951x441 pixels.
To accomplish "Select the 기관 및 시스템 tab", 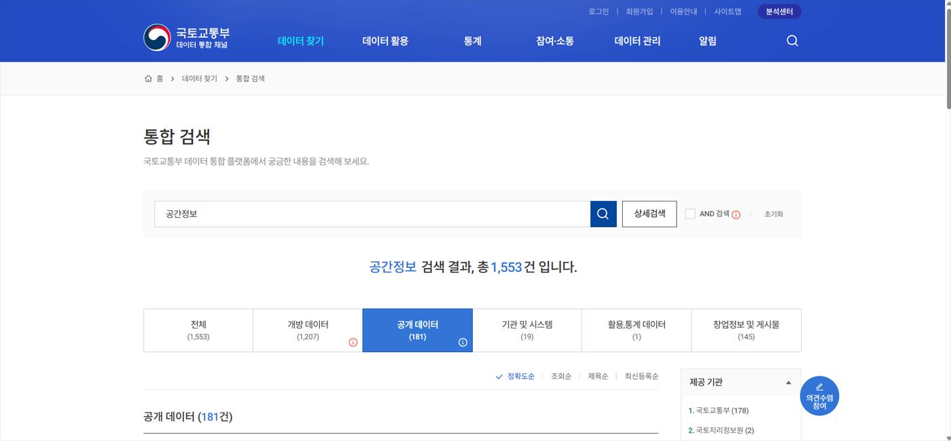I will click(x=527, y=330).
